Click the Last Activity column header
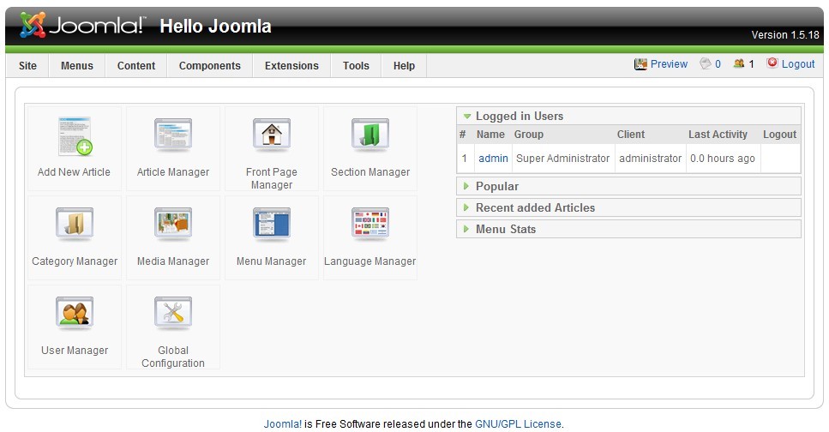829x432 pixels. 718,135
